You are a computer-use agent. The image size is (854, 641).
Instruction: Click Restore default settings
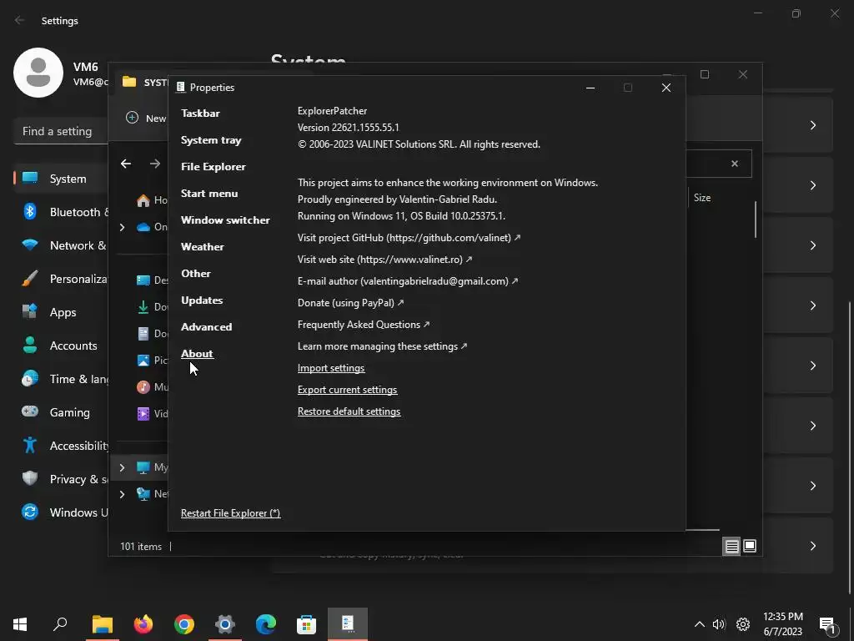pyautogui.click(x=349, y=411)
